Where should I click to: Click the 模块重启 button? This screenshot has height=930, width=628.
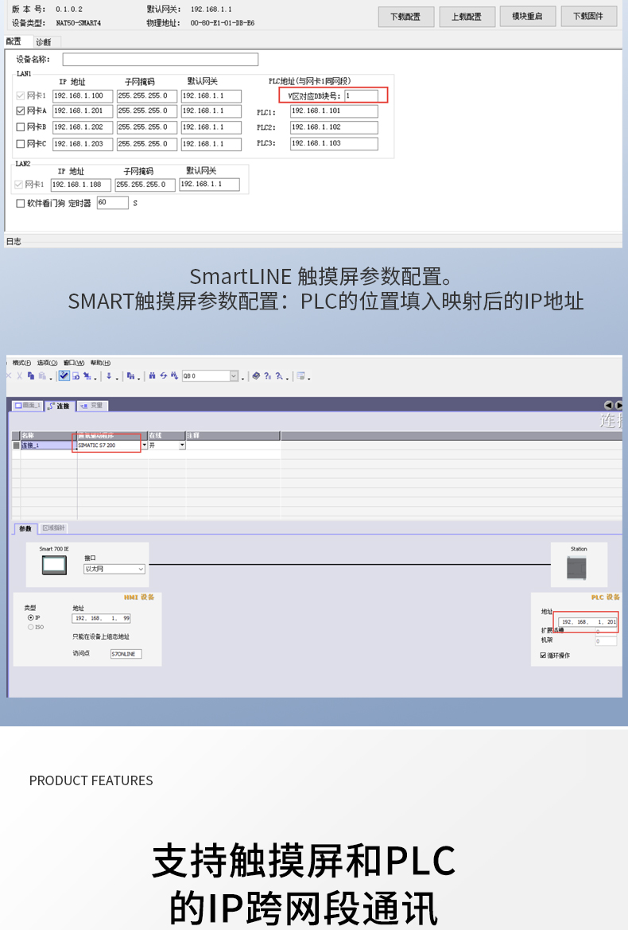(527, 16)
